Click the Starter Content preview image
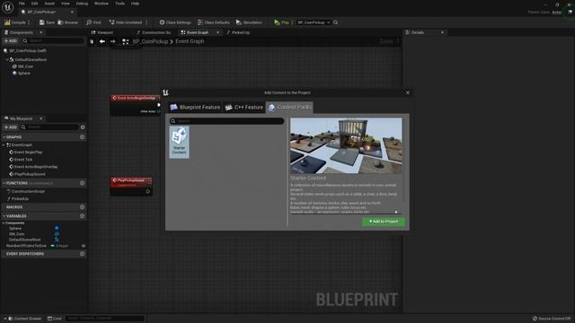Image resolution: width=575 pixels, height=323 pixels. [x=346, y=145]
